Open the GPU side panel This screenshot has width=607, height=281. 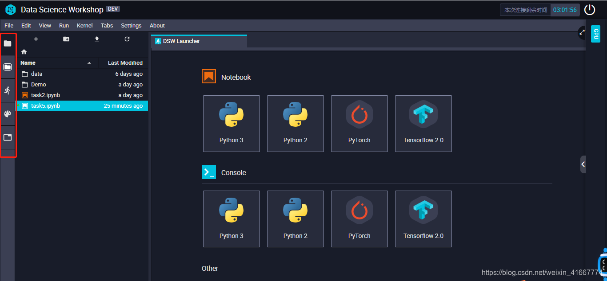pos(595,34)
